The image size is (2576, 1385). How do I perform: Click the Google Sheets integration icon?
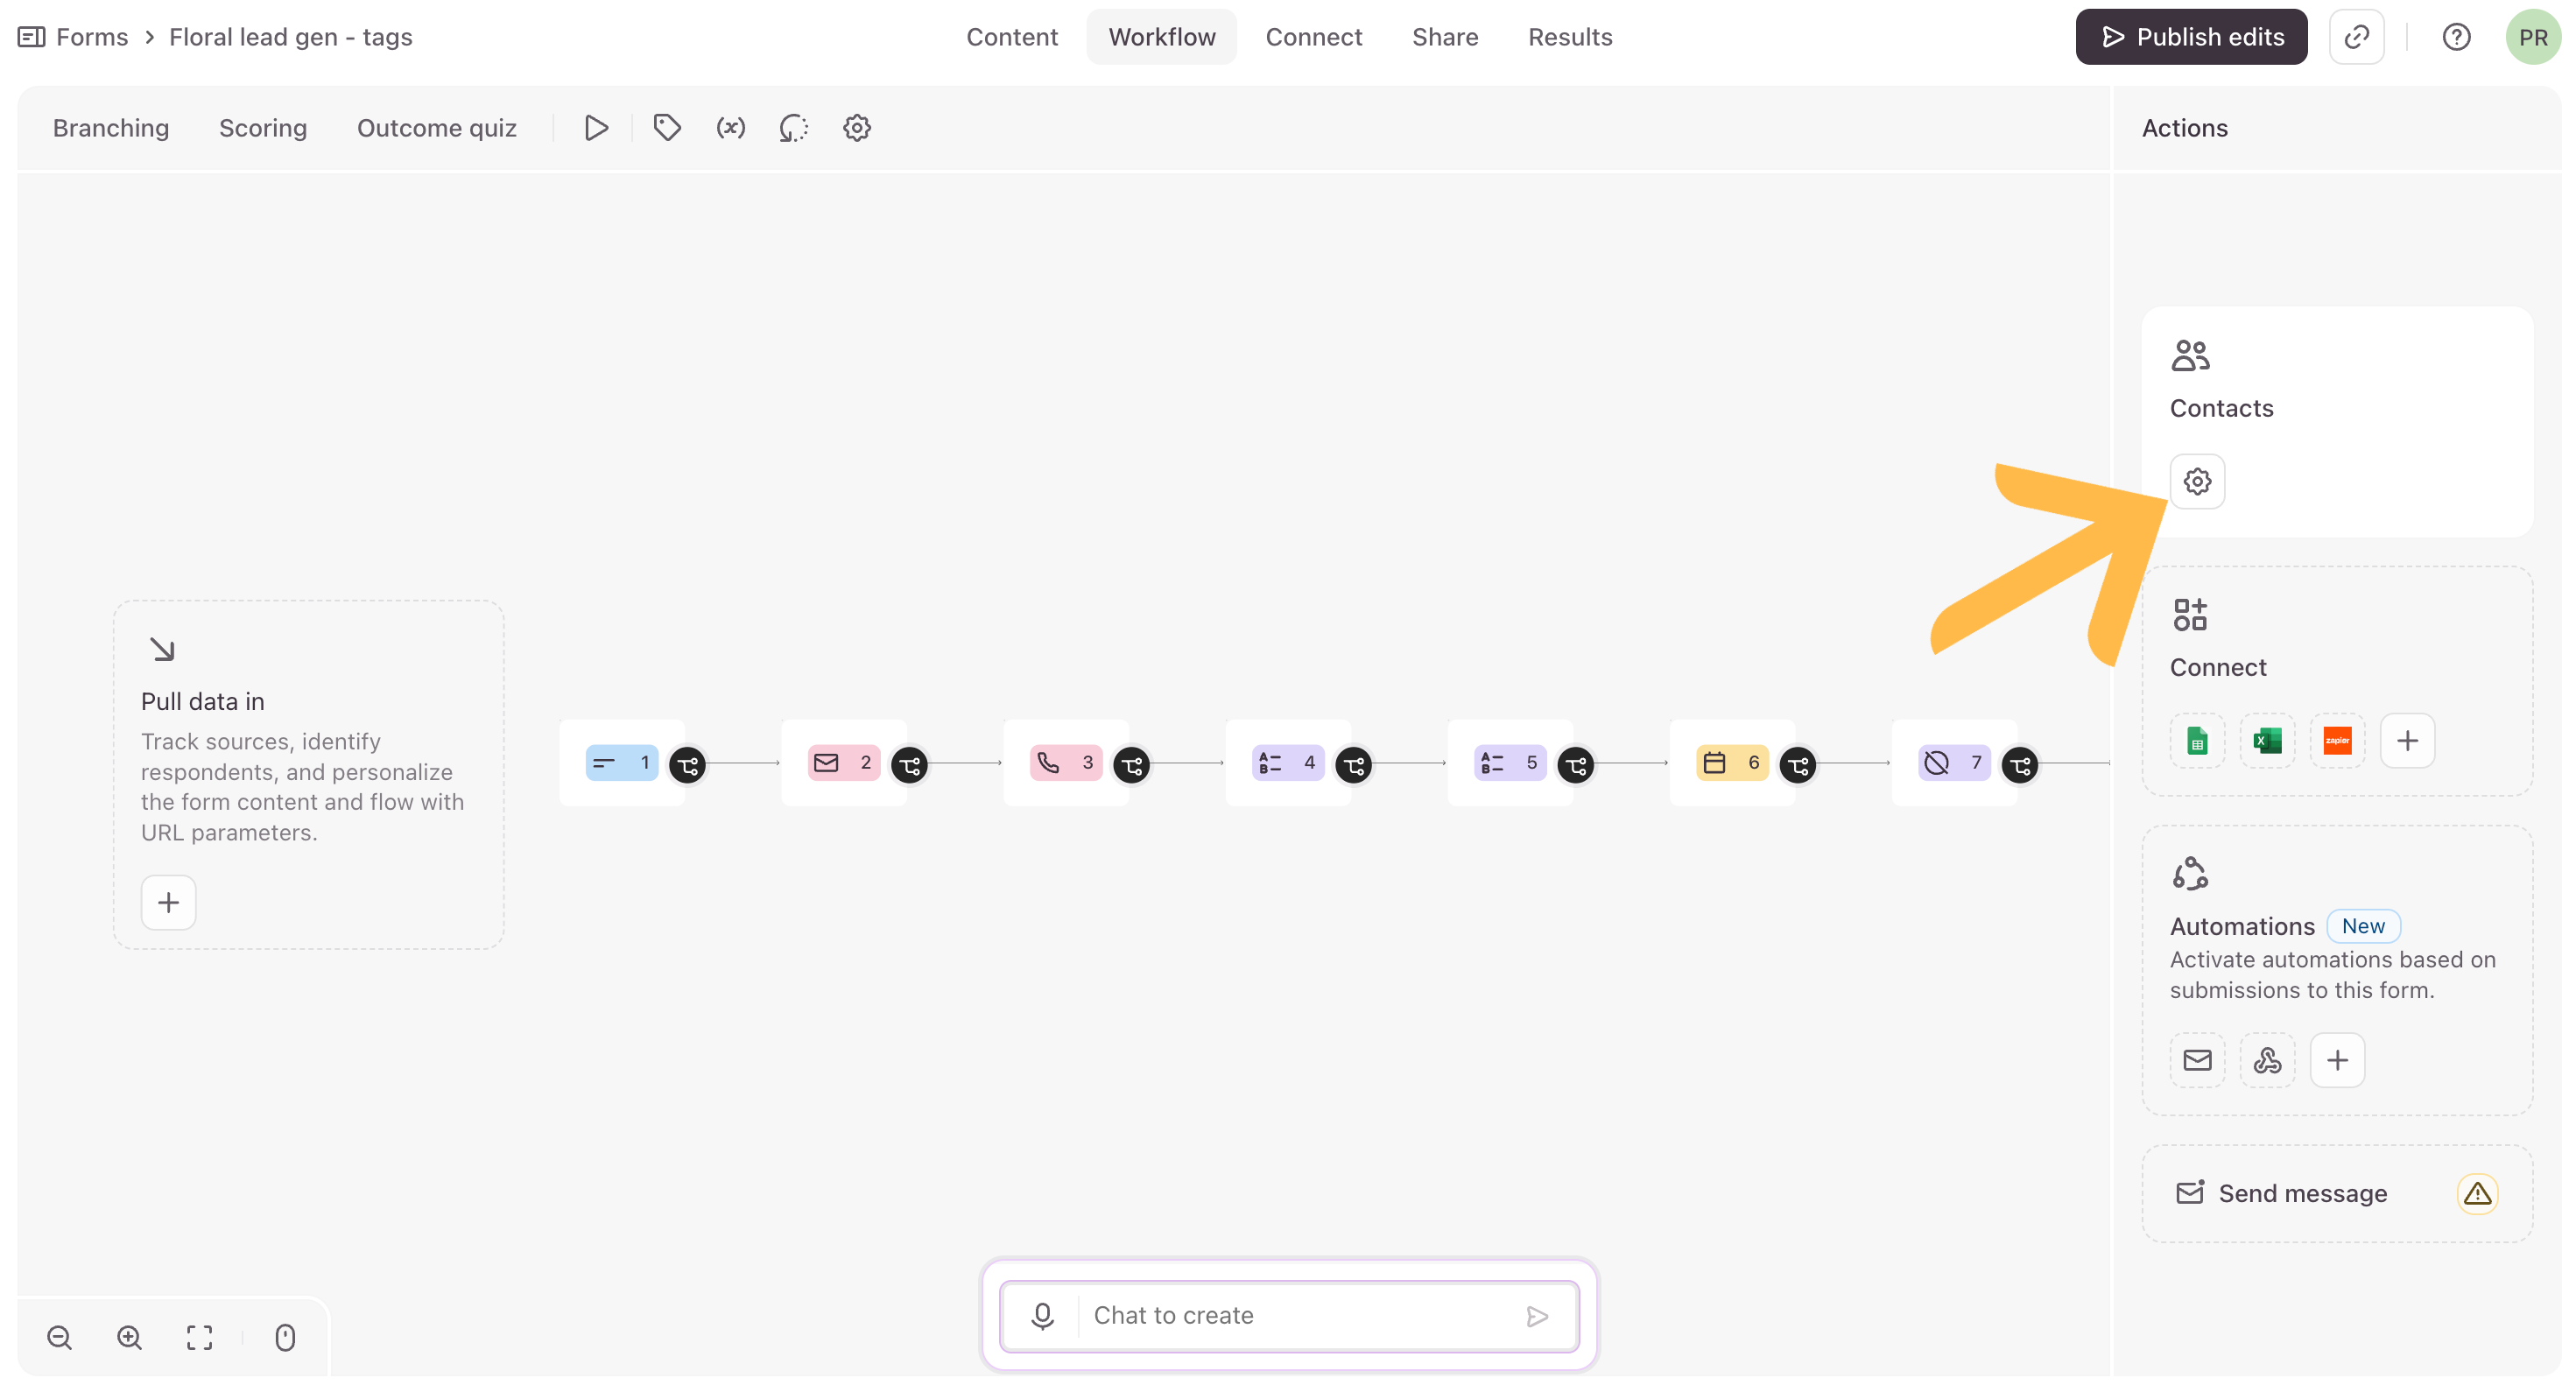pyautogui.click(x=2197, y=741)
